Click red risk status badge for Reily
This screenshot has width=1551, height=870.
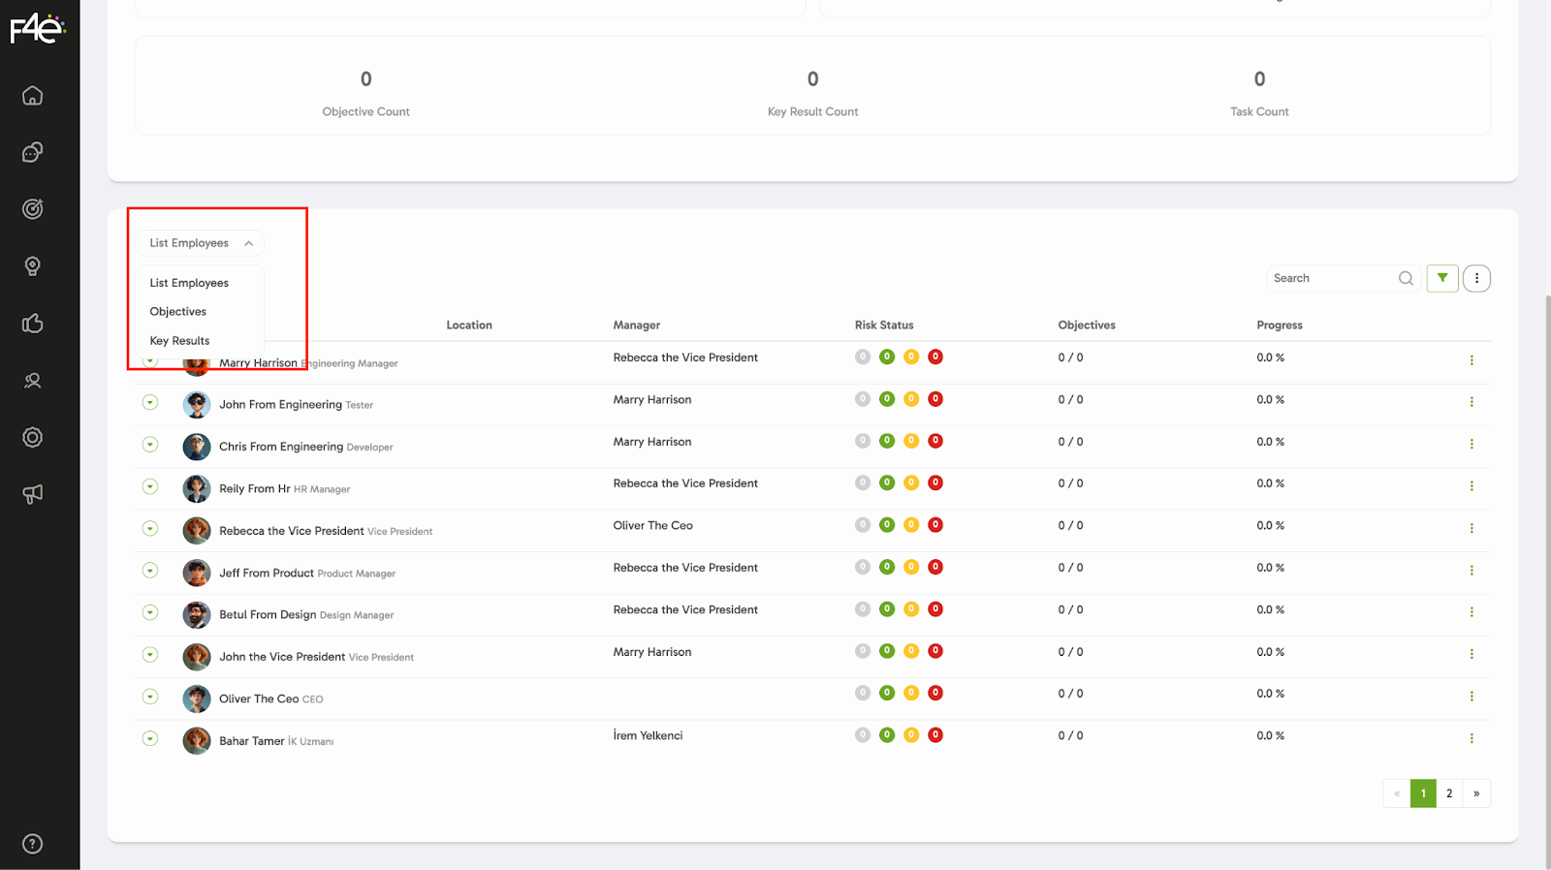pyautogui.click(x=935, y=483)
